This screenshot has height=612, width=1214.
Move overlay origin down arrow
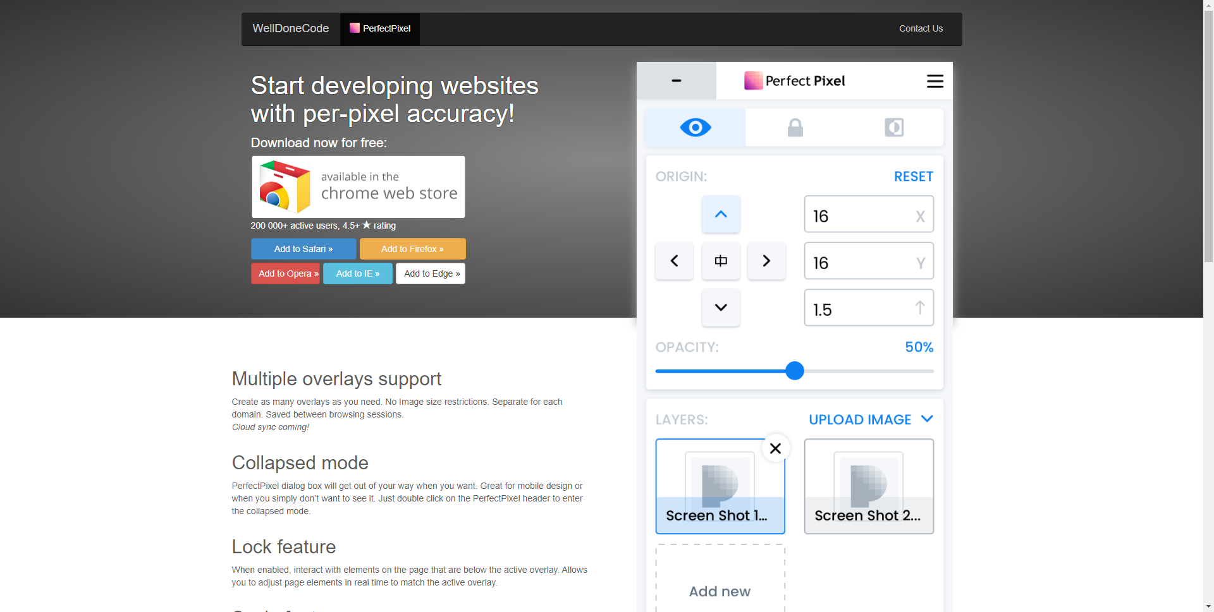pos(721,308)
